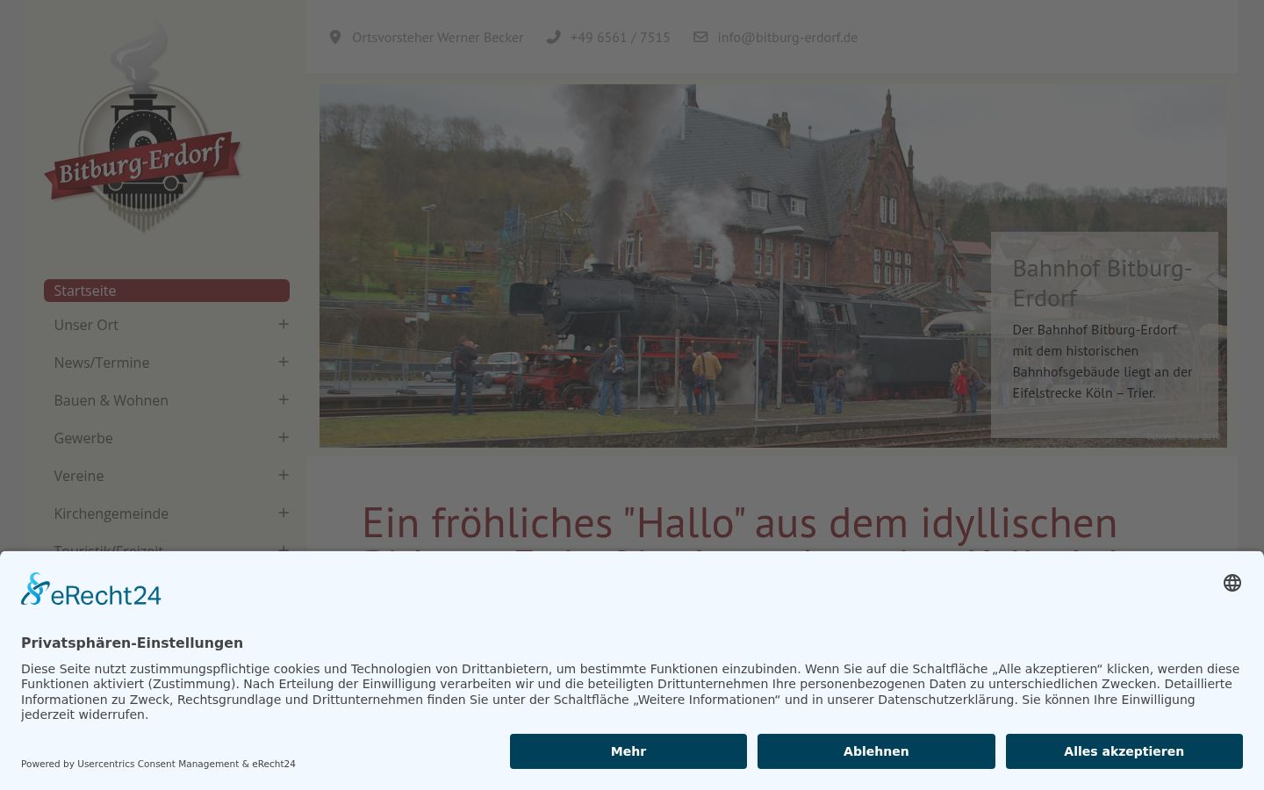1264x790 pixels.
Task: Expand the Gewerbe submenu
Action: (284, 437)
